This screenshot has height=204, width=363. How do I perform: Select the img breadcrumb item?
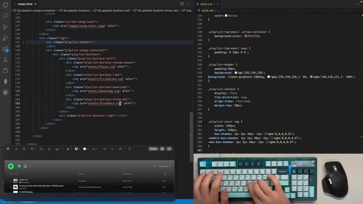(187, 10)
